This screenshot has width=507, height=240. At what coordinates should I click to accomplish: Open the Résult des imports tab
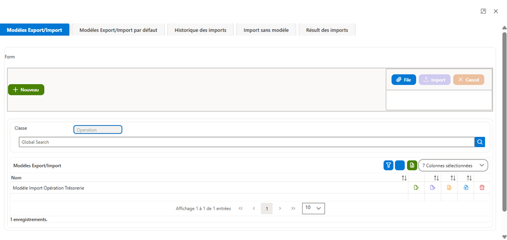[327, 30]
